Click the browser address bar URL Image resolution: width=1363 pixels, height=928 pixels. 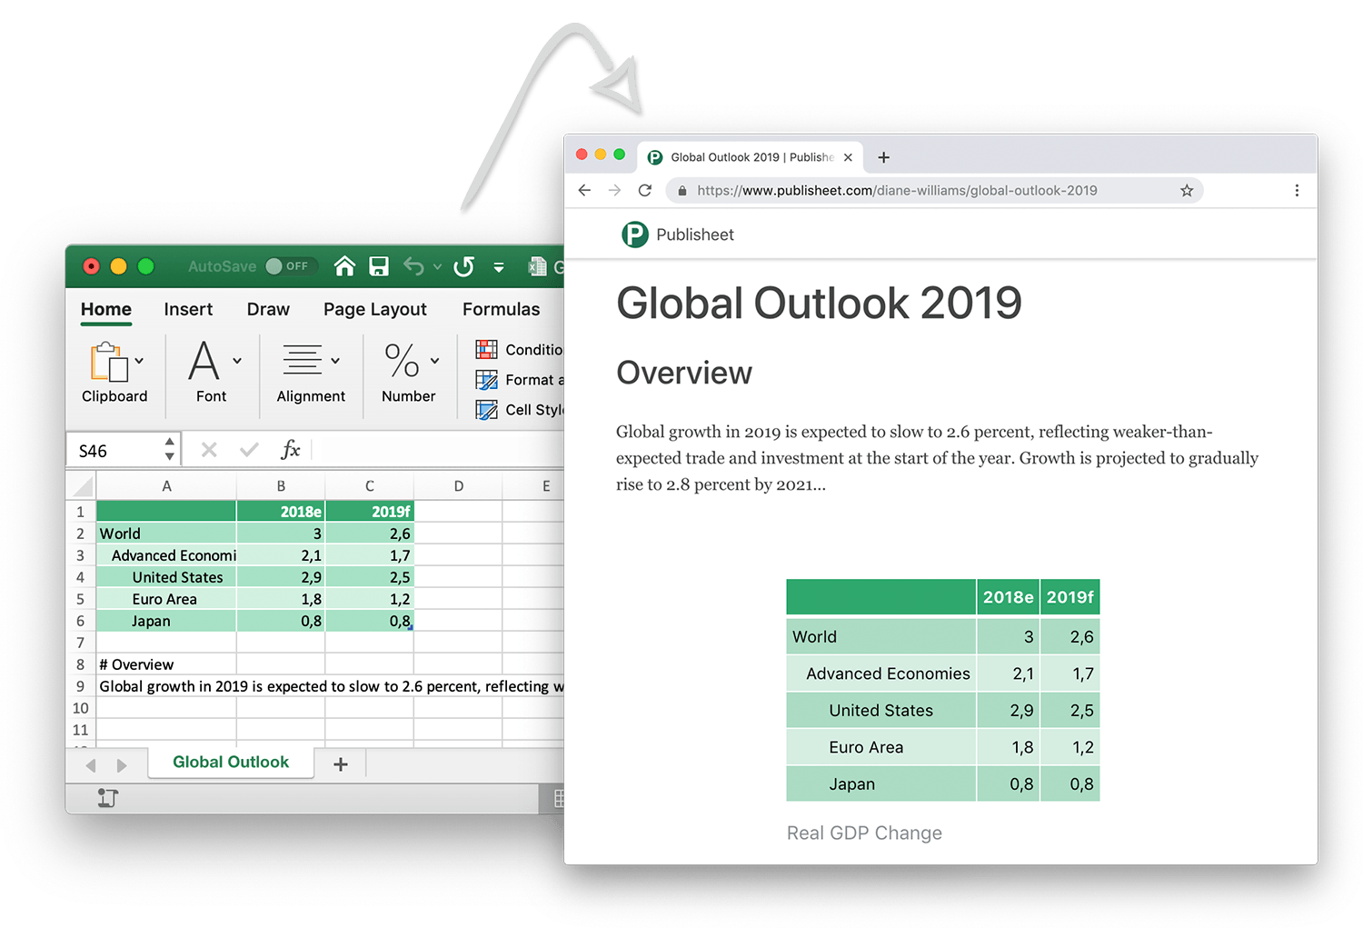coord(897,190)
